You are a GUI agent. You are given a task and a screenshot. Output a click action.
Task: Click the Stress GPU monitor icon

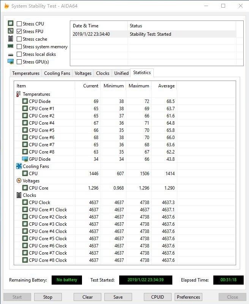click(x=11, y=62)
